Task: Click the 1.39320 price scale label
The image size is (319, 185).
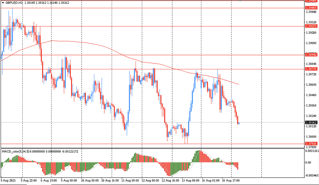Action: coord(311,22)
